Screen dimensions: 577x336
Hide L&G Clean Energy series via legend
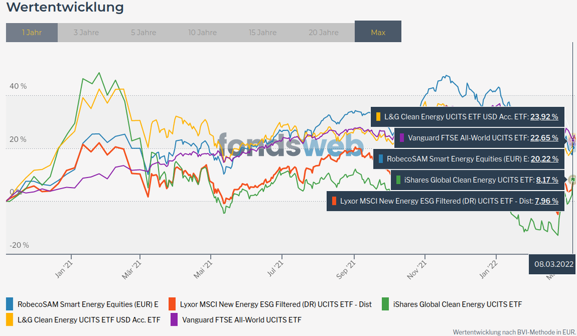point(89,319)
